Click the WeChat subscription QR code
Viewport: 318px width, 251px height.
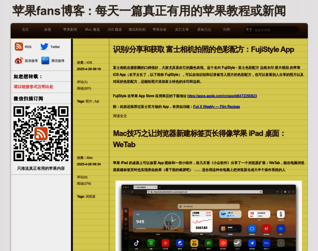41,133
